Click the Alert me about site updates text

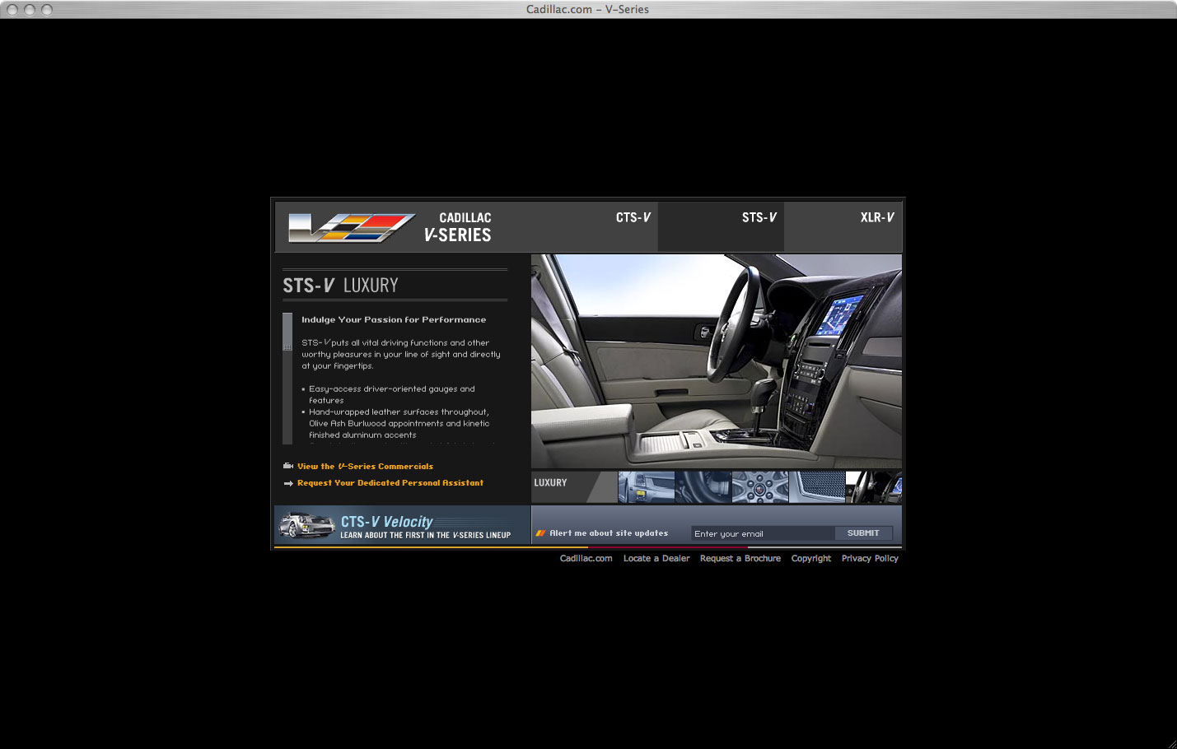click(609, 533)
